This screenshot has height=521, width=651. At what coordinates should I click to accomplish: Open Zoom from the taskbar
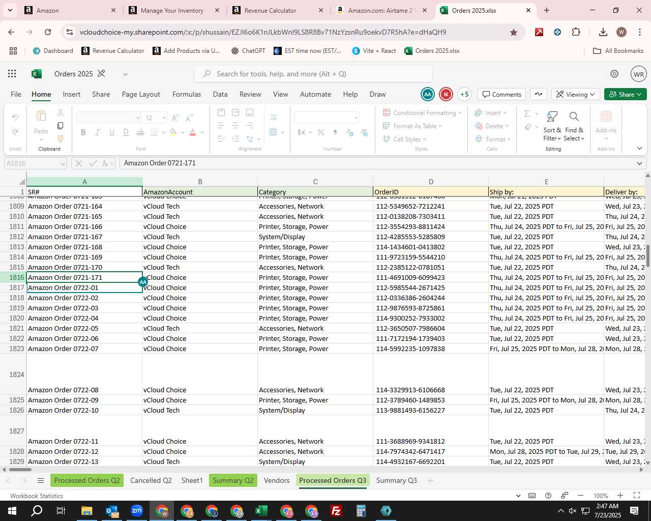(137, 511)
